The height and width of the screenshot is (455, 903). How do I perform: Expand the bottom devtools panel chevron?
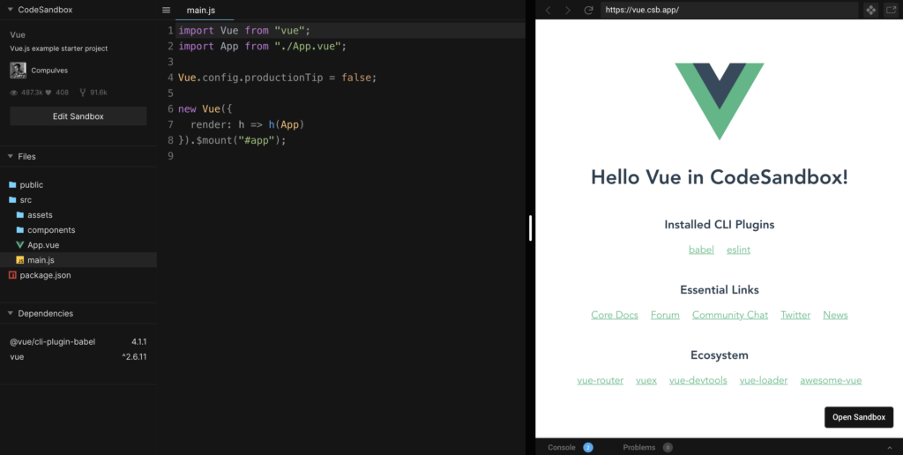(889, 447)
